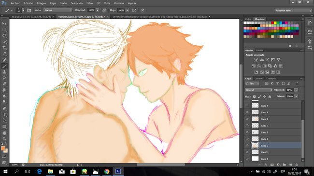Create a new layer button
Screen dimensions: 314x176
click(290, 165)
